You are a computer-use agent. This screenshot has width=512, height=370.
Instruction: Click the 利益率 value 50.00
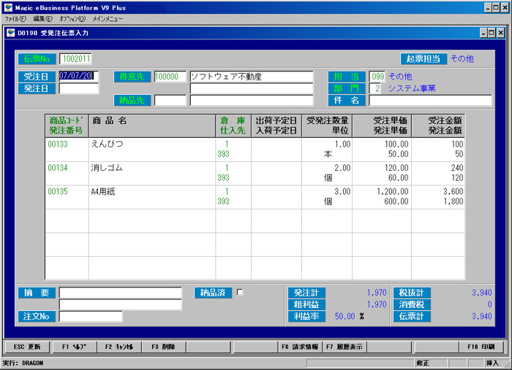click(x=345, y=316)
